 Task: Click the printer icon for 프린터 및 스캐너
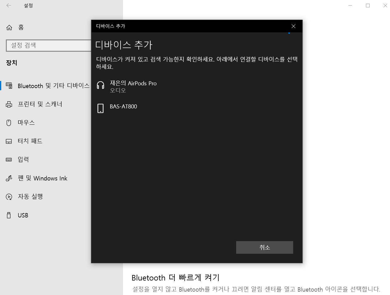click(9, 104)
